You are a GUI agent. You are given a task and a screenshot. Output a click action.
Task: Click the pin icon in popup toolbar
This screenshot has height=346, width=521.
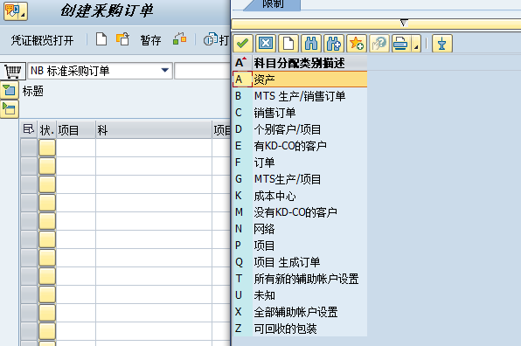[x=442, y=44]
